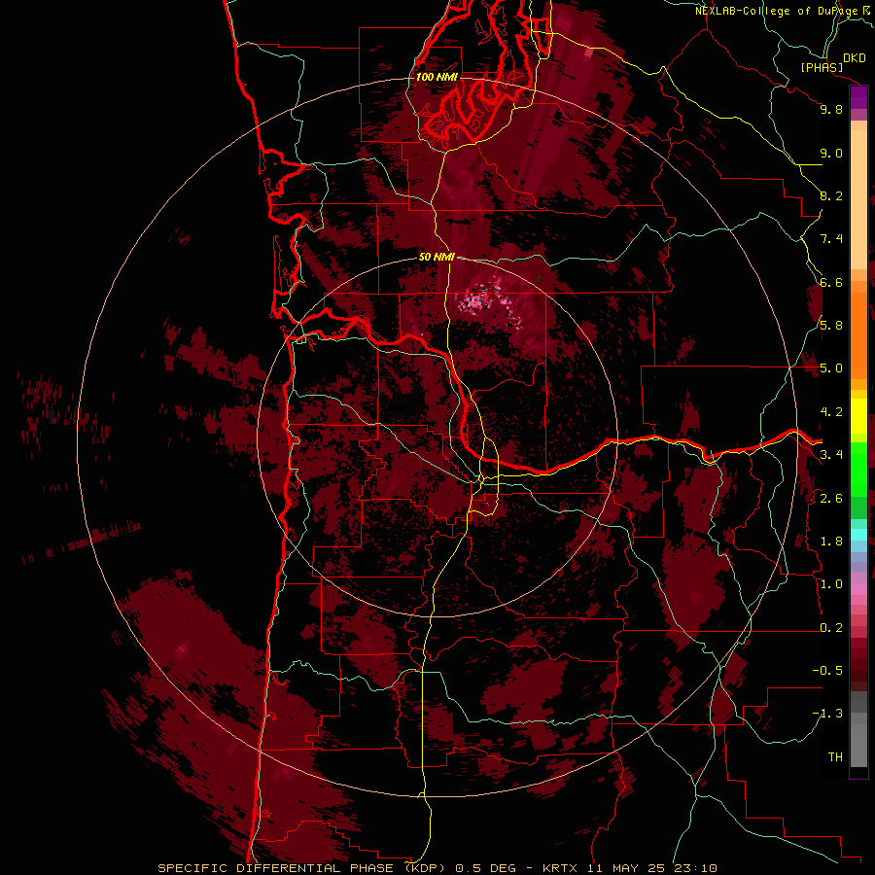Viewport: 875px width, 875px height.
Task: Pick the purple band atop the color bar
Action: (x=858, y=97)
